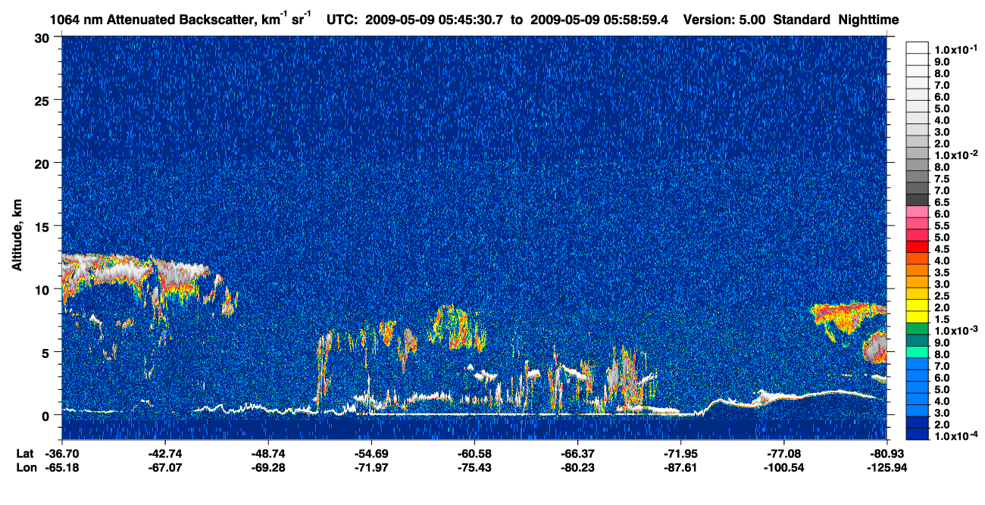Screen dimensions: 985x505
Task: Click longitude value -87.61
Action: [x=680, y=467]
